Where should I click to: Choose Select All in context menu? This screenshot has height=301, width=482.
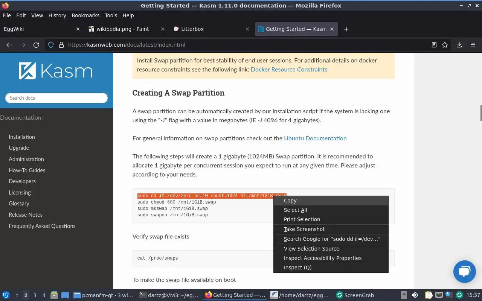point(331,210)
